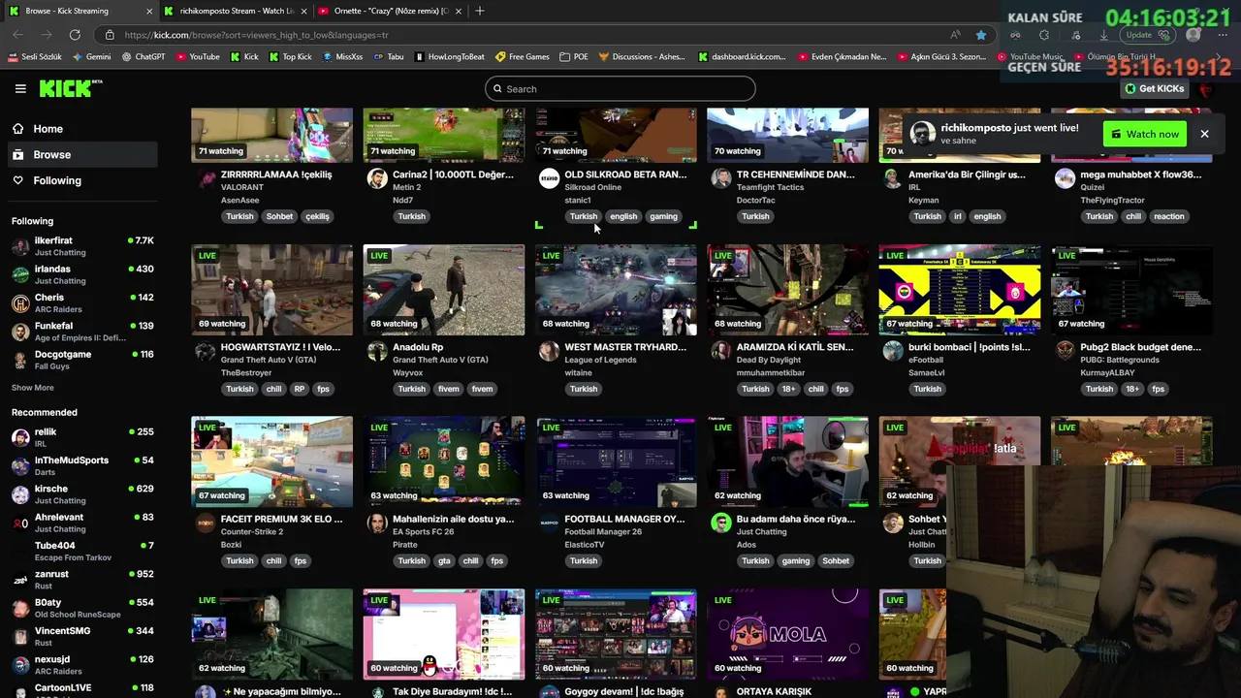Screen dimensions: 1241x698
Task: Open zanrust Rust channel
Action: tap(82, 580)
